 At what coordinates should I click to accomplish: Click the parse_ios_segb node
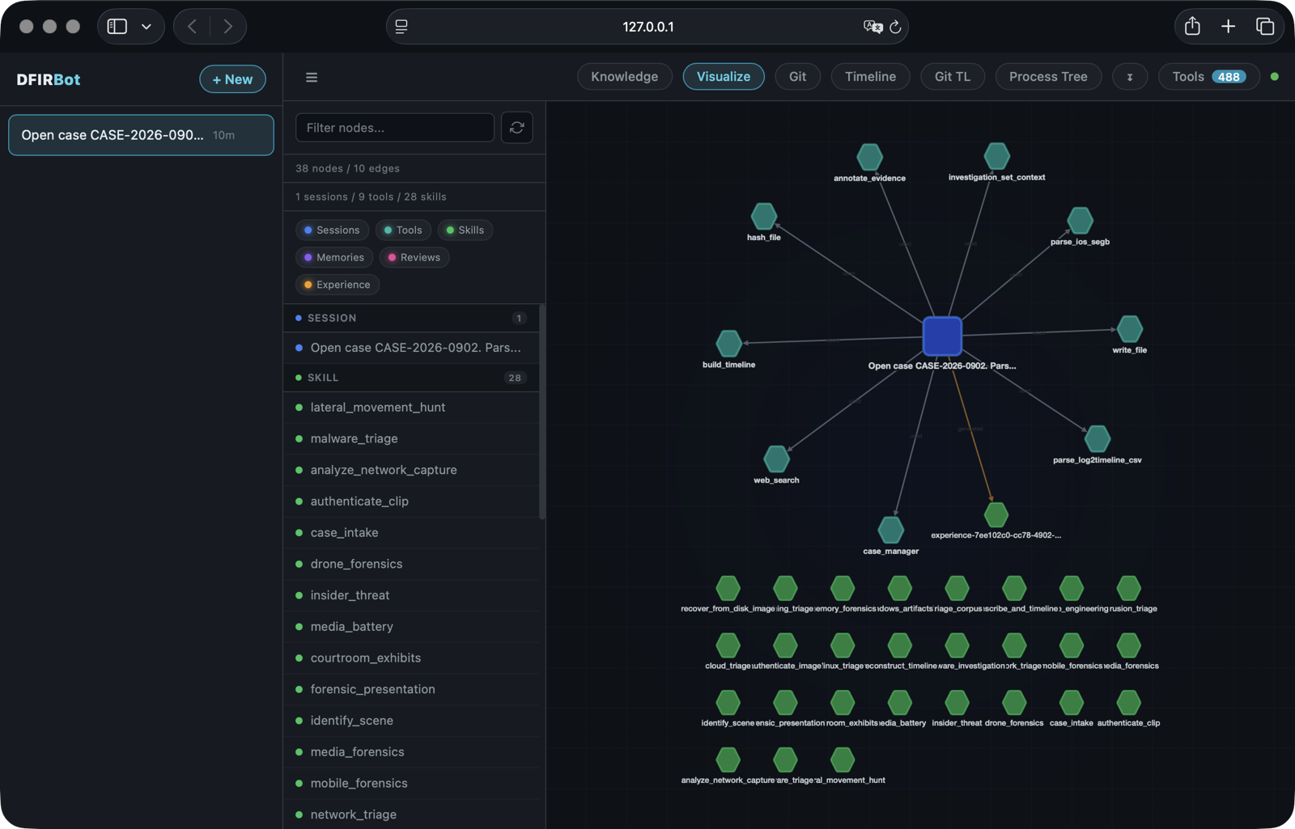coord(1080,221)
